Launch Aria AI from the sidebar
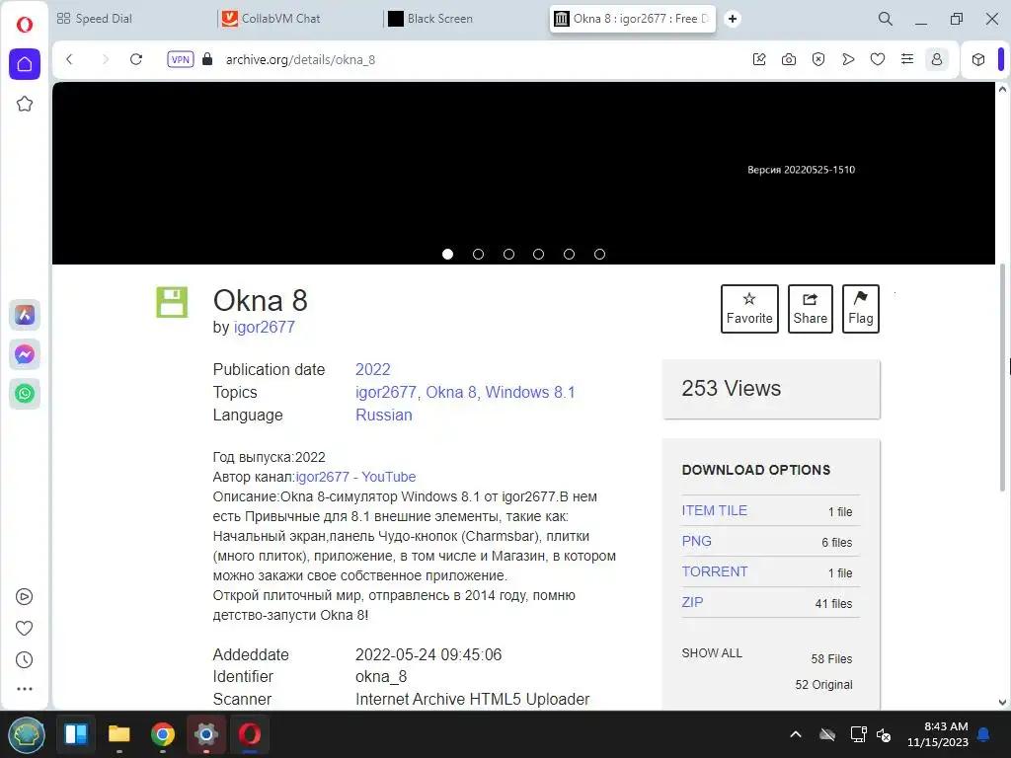This screenshot has width=1011, height=758. (x=25, y=315)
